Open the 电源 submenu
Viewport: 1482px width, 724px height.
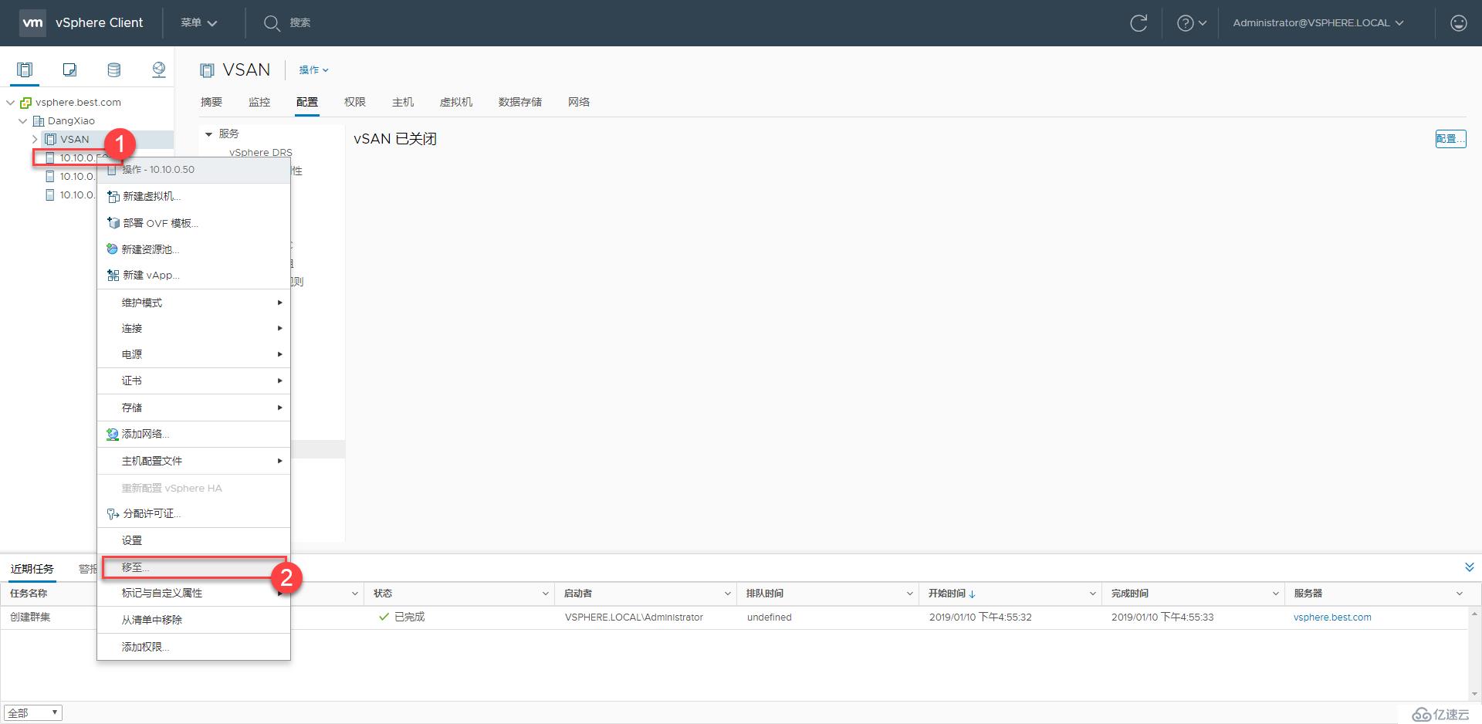[194, 354]
